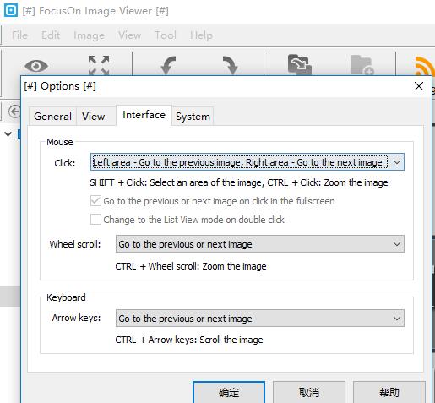
Task: Click the Mouse group heading
Action: point(60,142)
